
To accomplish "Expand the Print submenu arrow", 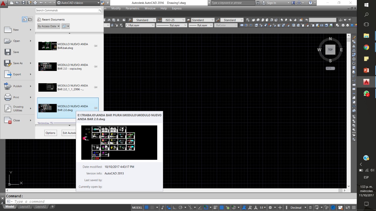I will click(30, 97).
